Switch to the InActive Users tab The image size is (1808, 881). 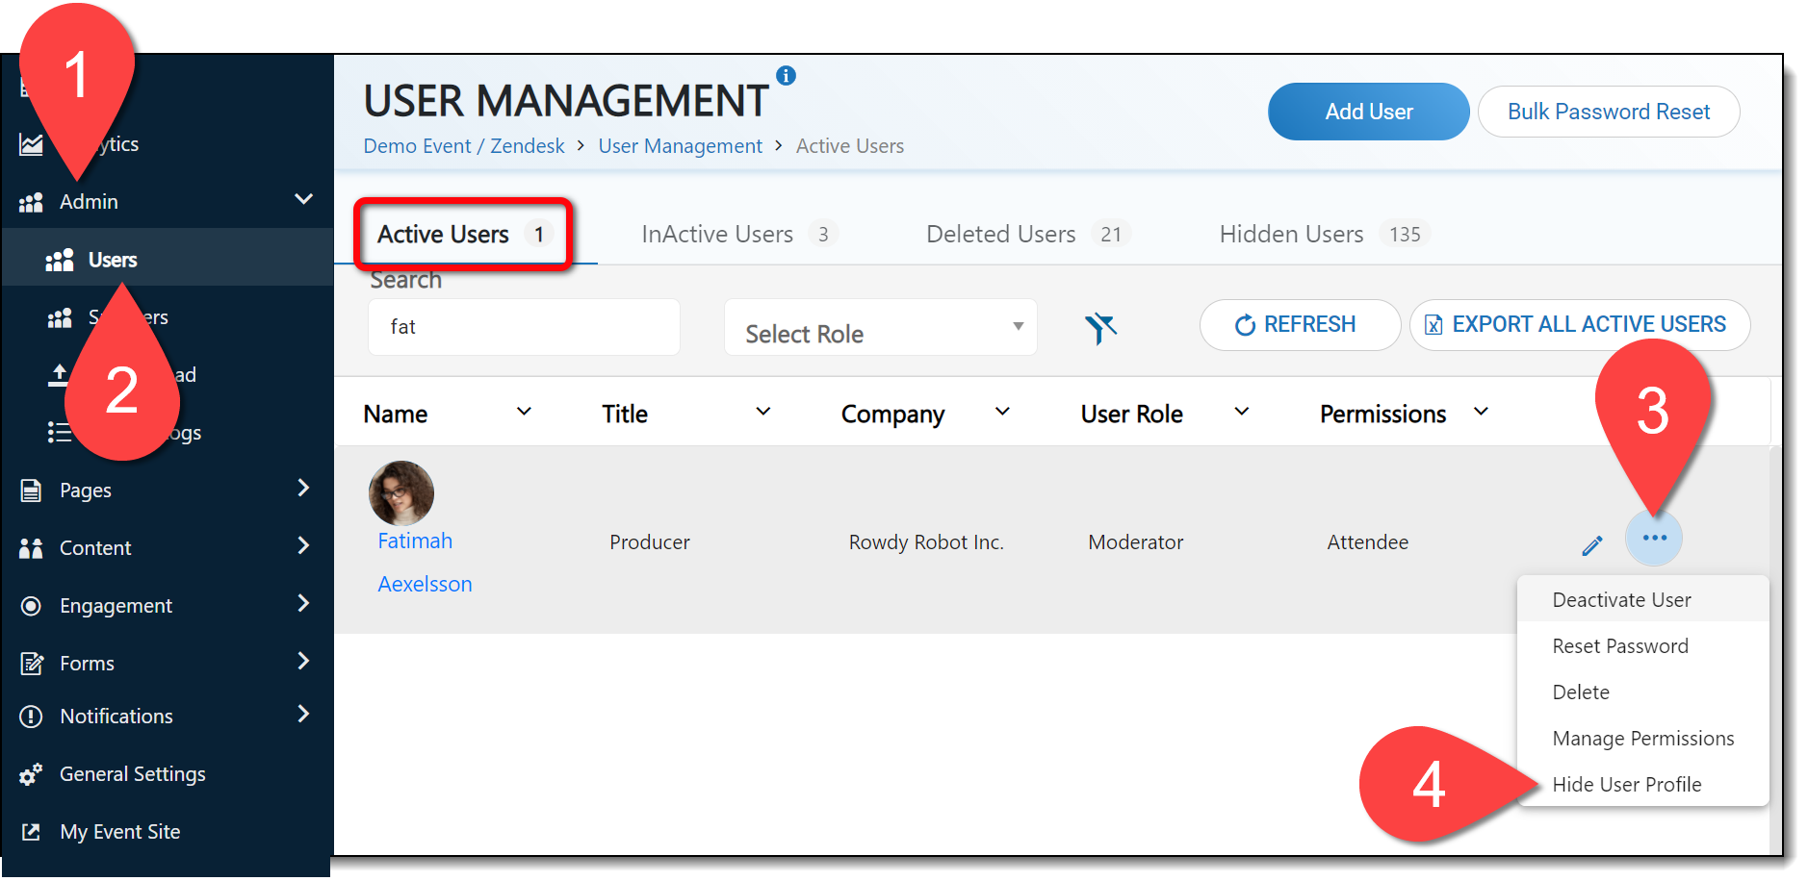tap(717, 234)
